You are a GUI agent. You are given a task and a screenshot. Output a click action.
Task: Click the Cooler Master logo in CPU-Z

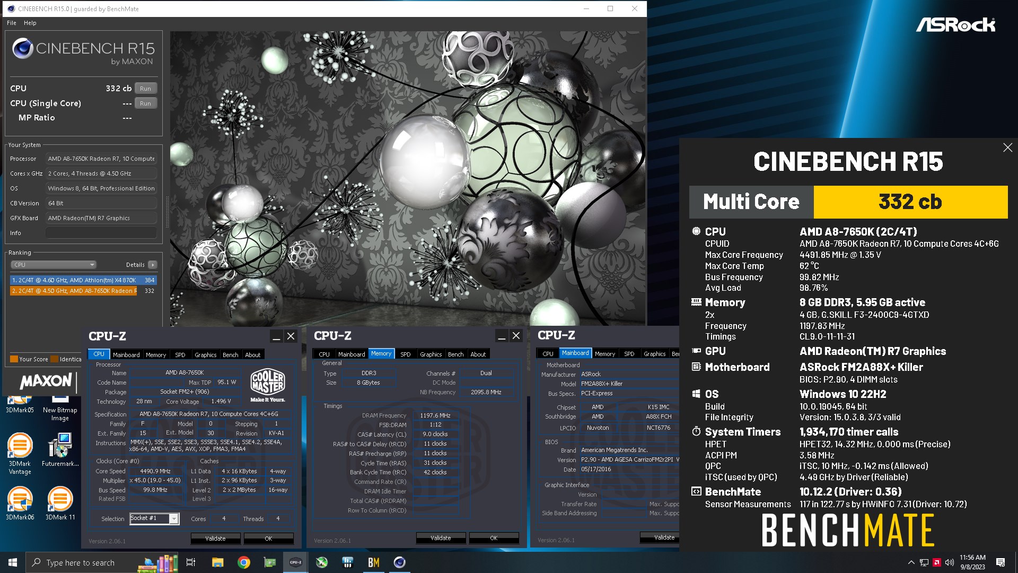click(268, 385)
